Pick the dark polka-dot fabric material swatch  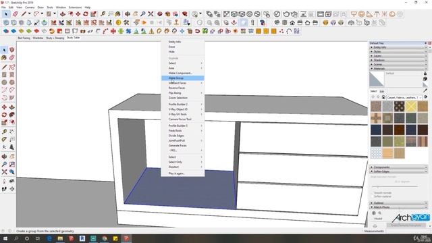(x=399, y=107)
